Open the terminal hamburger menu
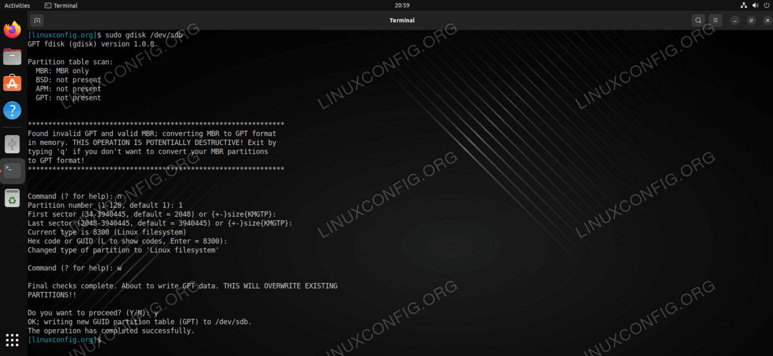 716,21
